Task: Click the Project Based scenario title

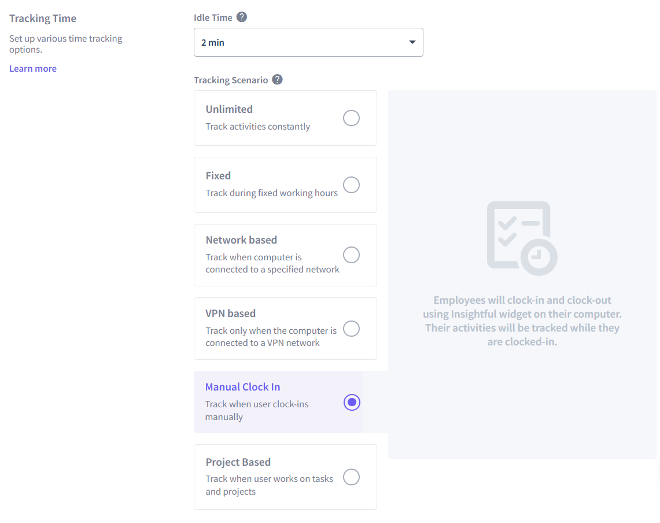Action: 238,462
